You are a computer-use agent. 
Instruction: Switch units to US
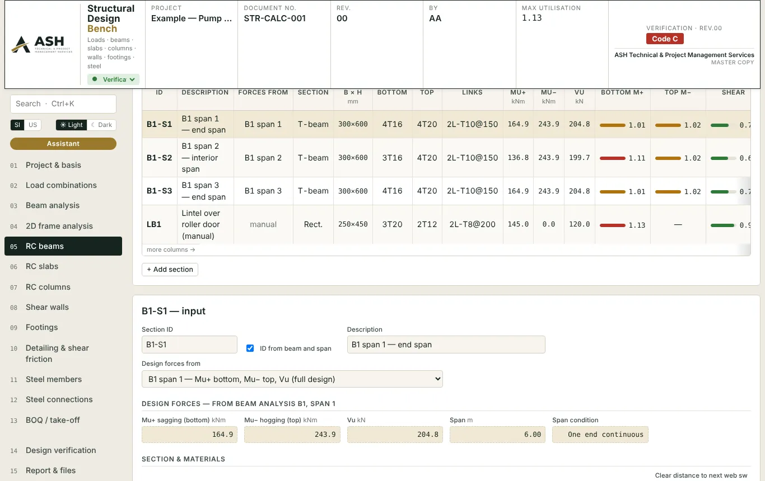coord(33,125)
